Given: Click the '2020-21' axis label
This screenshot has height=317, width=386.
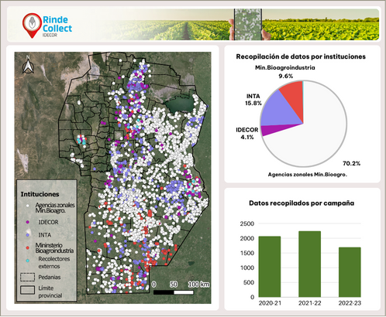Looking at the screenshot, I should pos(270,303).
